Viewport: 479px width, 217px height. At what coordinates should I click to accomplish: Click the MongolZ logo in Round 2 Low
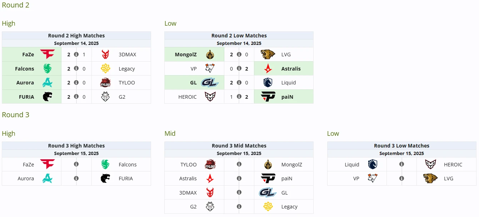[x=210, y=55]
